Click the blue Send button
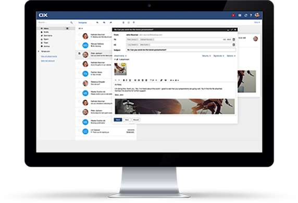 pos(118,120)
